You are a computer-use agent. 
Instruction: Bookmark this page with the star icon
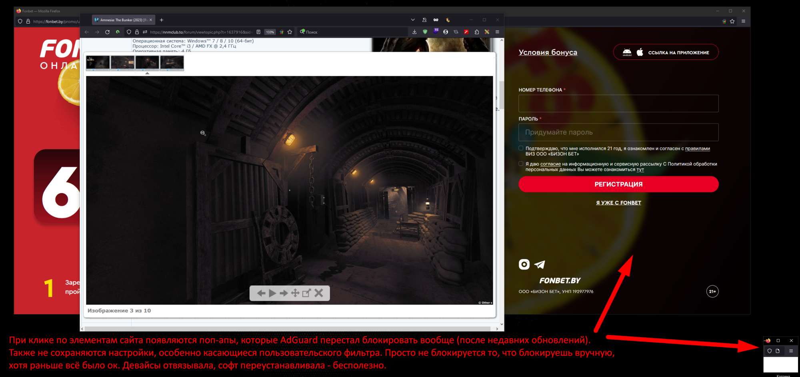coord(290,32)
